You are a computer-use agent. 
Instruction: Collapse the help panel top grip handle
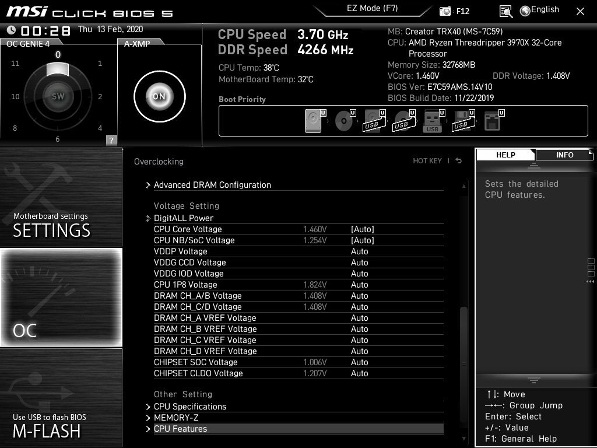[534, 165]
